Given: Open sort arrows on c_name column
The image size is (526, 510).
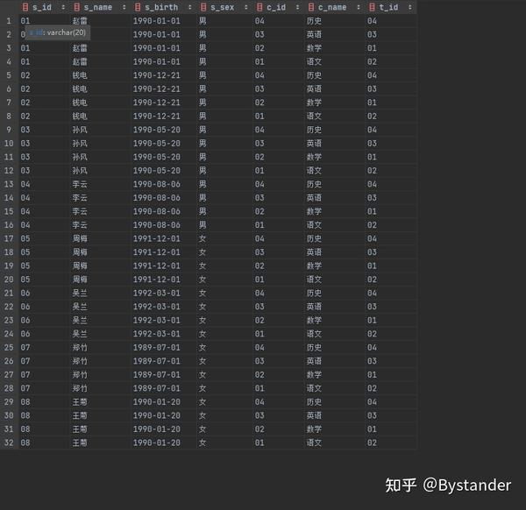Looking at the screenshot, I should [359, 7].
